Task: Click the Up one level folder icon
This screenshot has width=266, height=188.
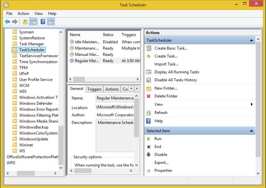Action: point(25,22)
